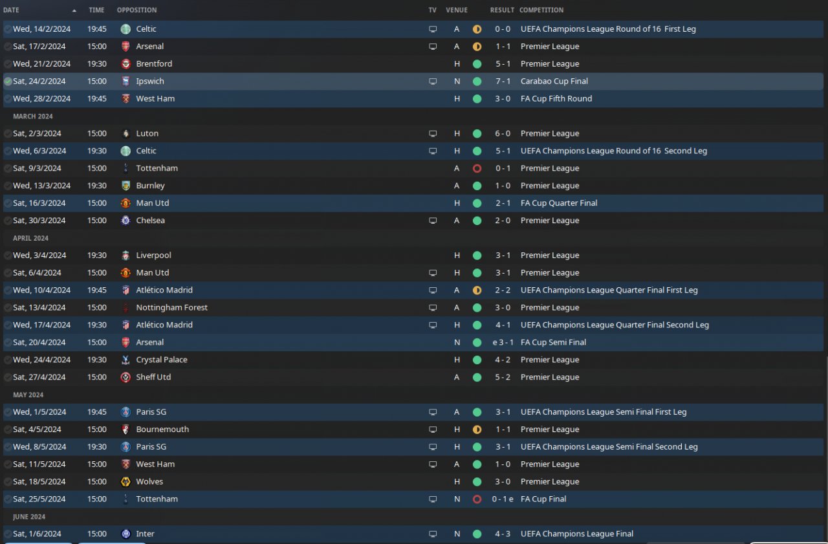This screenshot has width=828, height=544.
Task: Click the green win indicator on the Liverpool row
Action: [477, 256]
